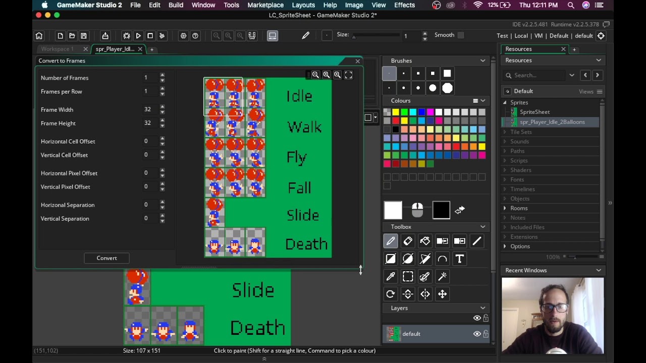Lock the default layer
This screenshot has height=363, width=646.
pyautogui.click(x=486, y=334)
